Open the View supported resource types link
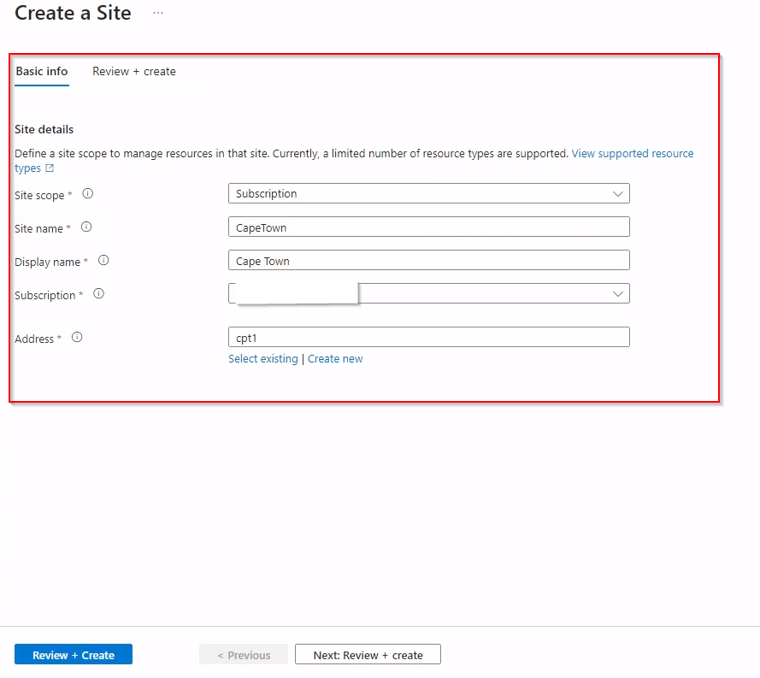 [x=632, y=154]
